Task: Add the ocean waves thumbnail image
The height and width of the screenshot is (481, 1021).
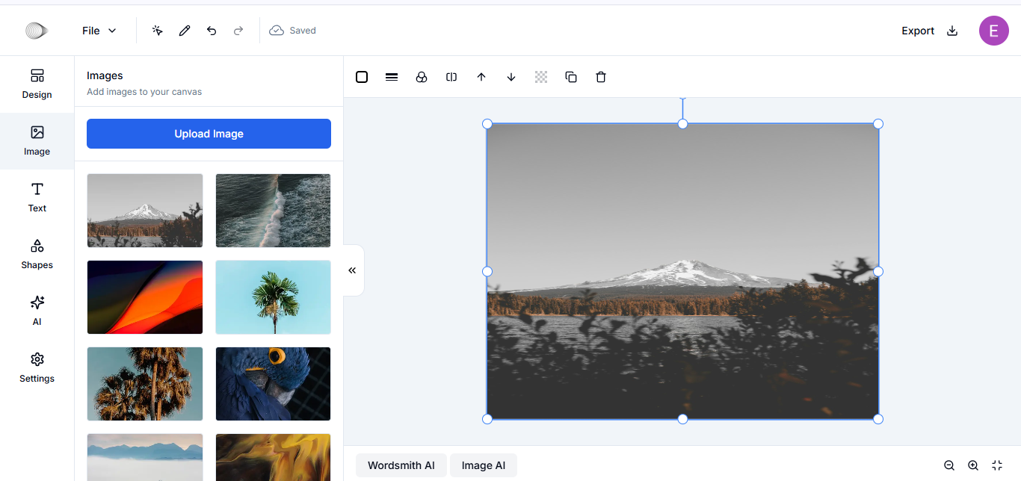Action: tap(273, 211)
